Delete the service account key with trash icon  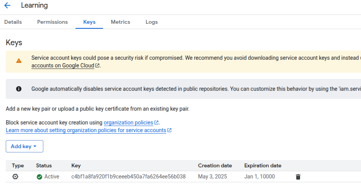click(x=298, y=177)
